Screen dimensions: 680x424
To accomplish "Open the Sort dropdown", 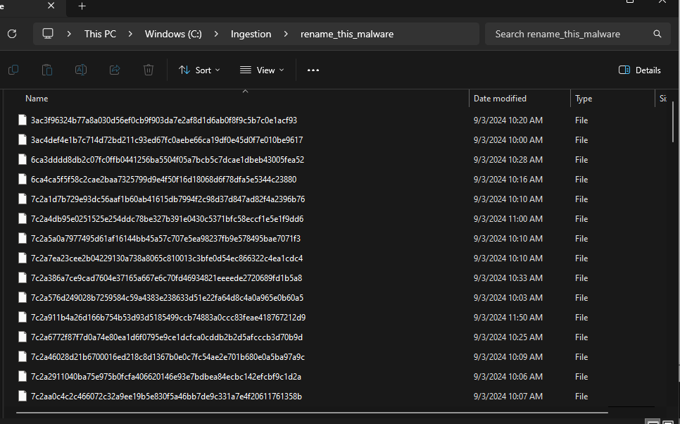I will 199,70.
